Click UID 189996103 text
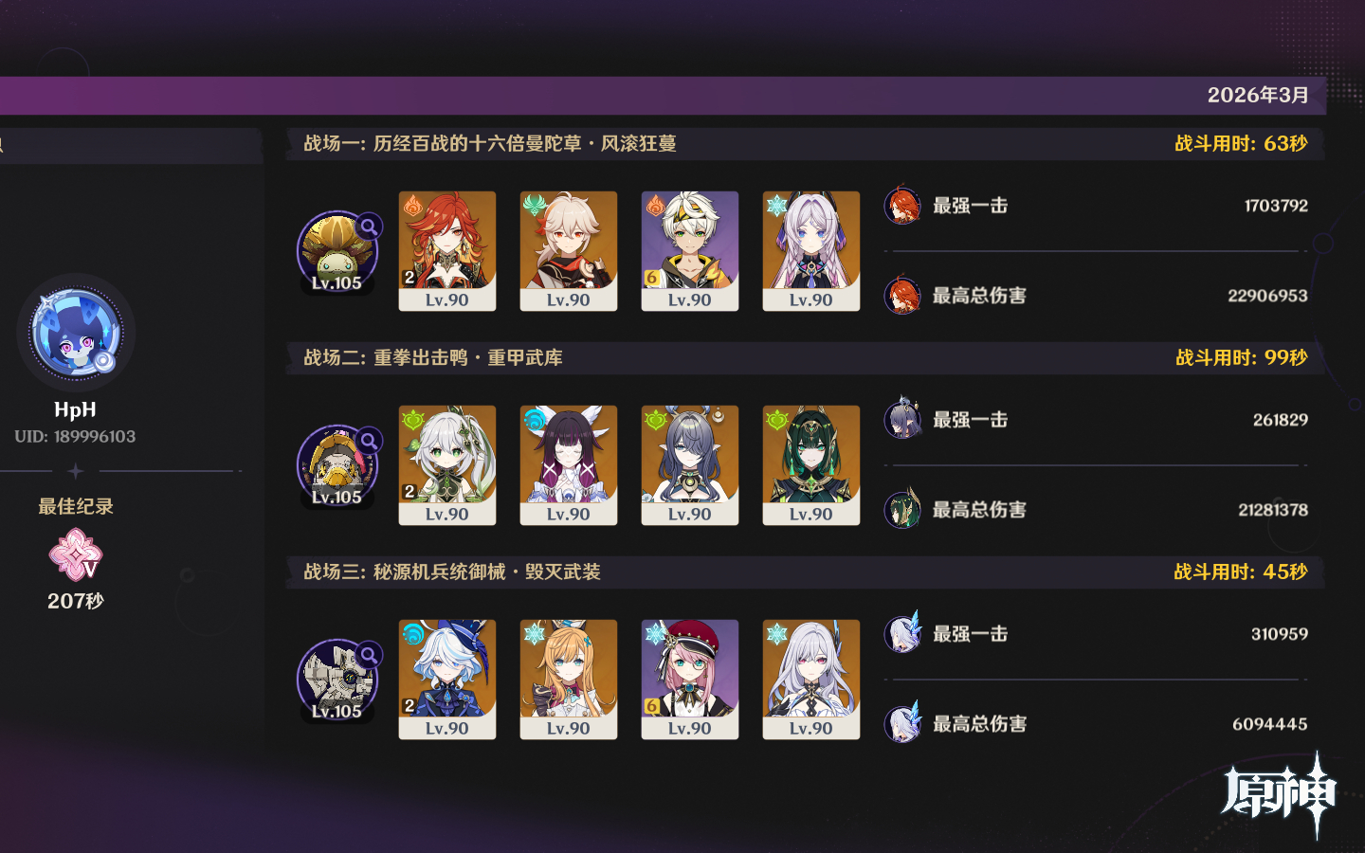 coord(75,437)
